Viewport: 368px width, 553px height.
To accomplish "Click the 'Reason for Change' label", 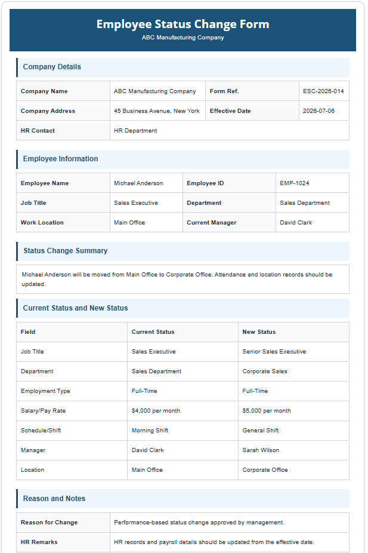I will [x=49, y=523].
